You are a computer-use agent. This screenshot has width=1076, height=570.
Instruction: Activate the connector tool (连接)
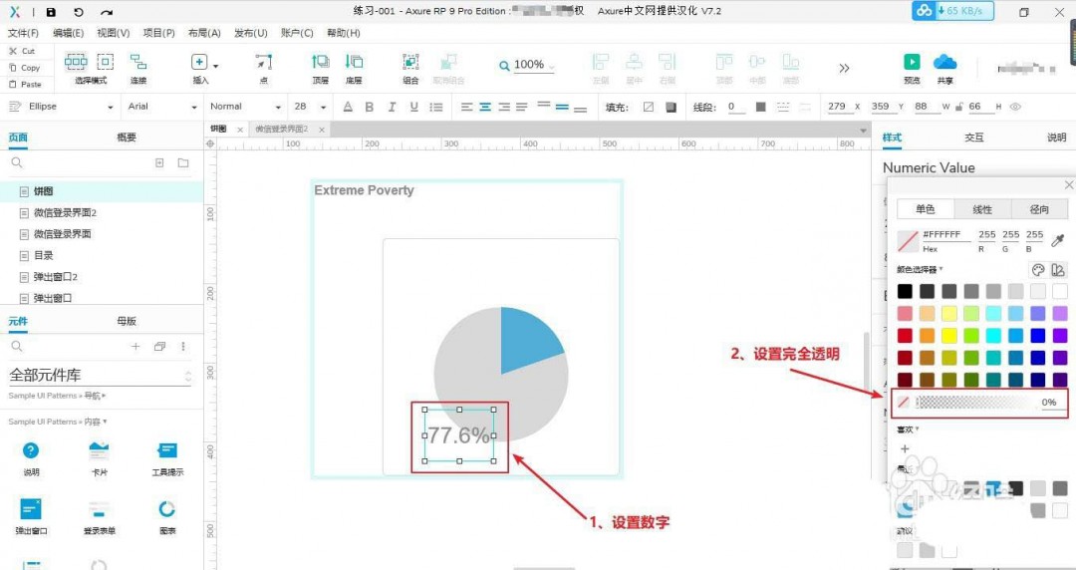click(138, 68)
